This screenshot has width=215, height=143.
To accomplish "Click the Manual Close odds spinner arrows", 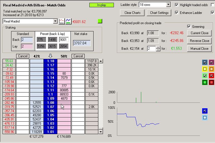I will click(158, 48).
